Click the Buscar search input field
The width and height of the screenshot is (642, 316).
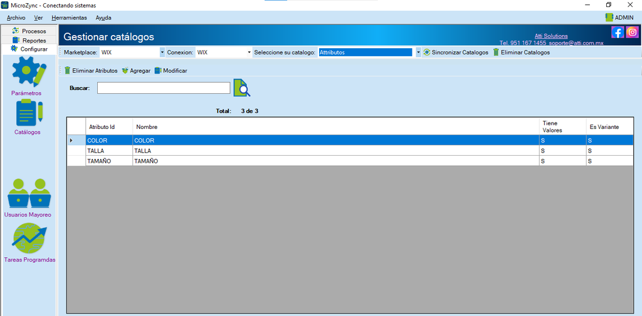(x=164, y=88)
